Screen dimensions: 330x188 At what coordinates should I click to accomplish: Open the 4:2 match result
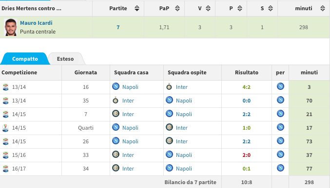click(x=247, y=87)
